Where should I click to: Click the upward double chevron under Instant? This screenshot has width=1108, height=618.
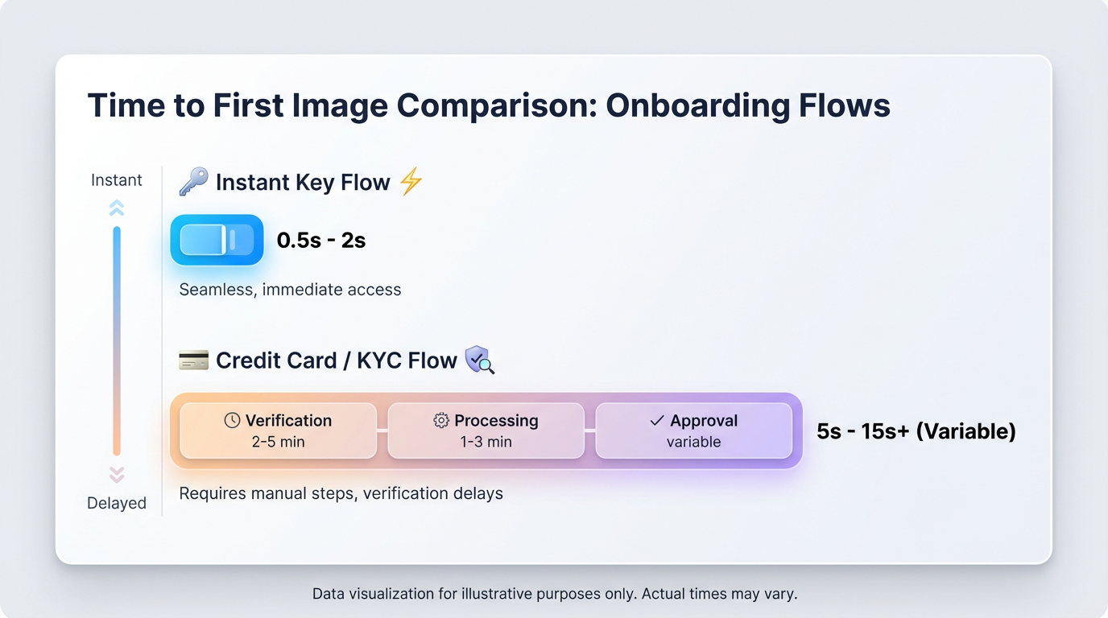click(x=117, y=208)
